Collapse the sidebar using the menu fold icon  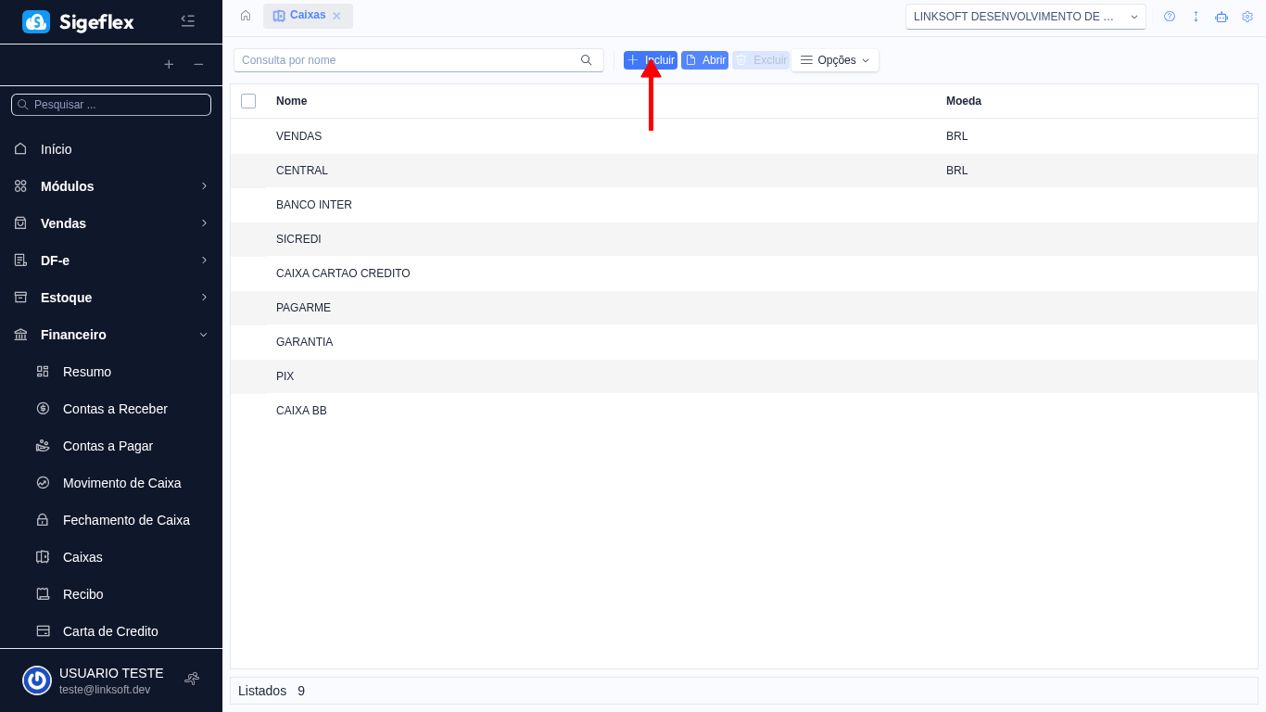click(x=187, y=20)
